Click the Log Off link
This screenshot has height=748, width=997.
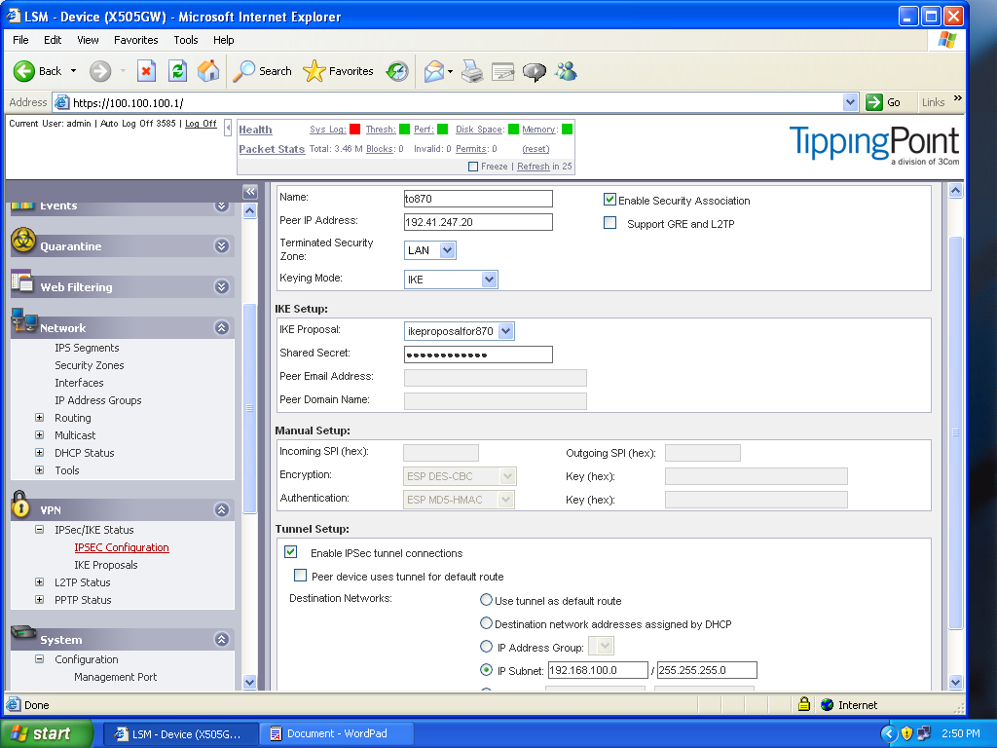point(201,124)
